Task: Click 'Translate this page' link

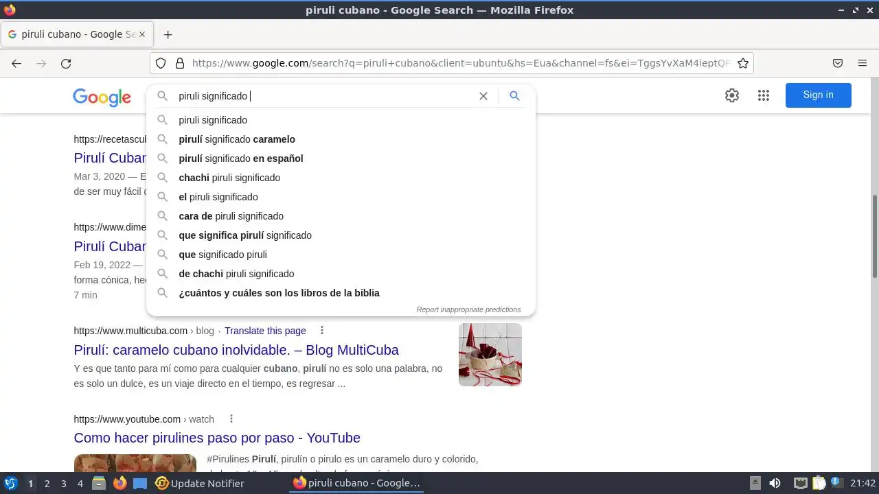Action: coord(265,331)
